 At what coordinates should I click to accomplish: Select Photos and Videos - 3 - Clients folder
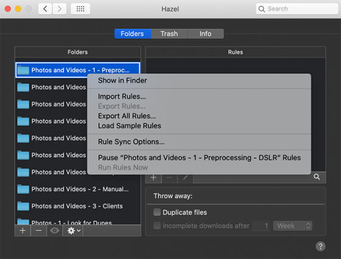tap(78, 206)
